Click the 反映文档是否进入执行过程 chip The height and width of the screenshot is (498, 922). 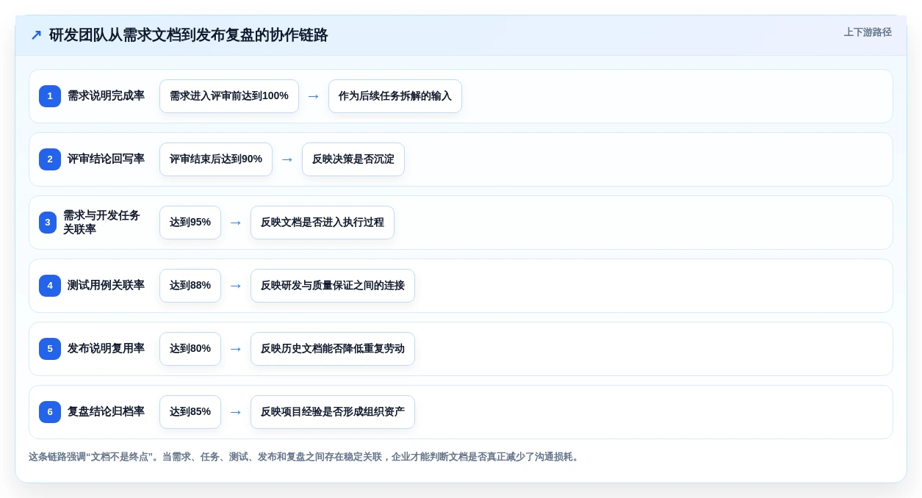point(323,223)
